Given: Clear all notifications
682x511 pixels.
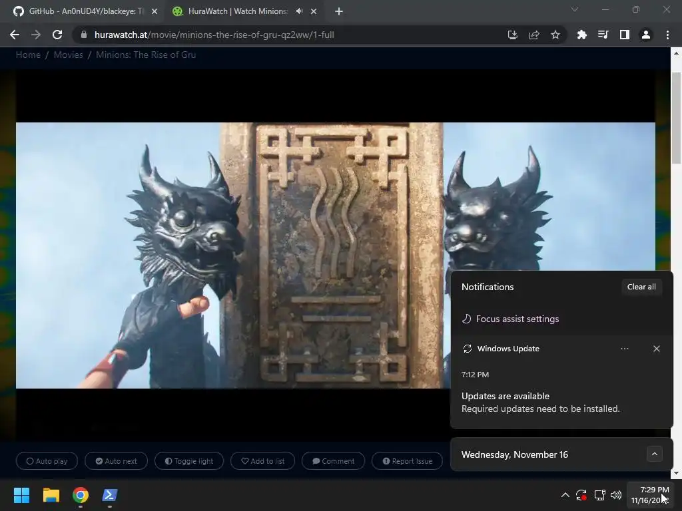Looking at the screenshot, I should pos(641,287).
